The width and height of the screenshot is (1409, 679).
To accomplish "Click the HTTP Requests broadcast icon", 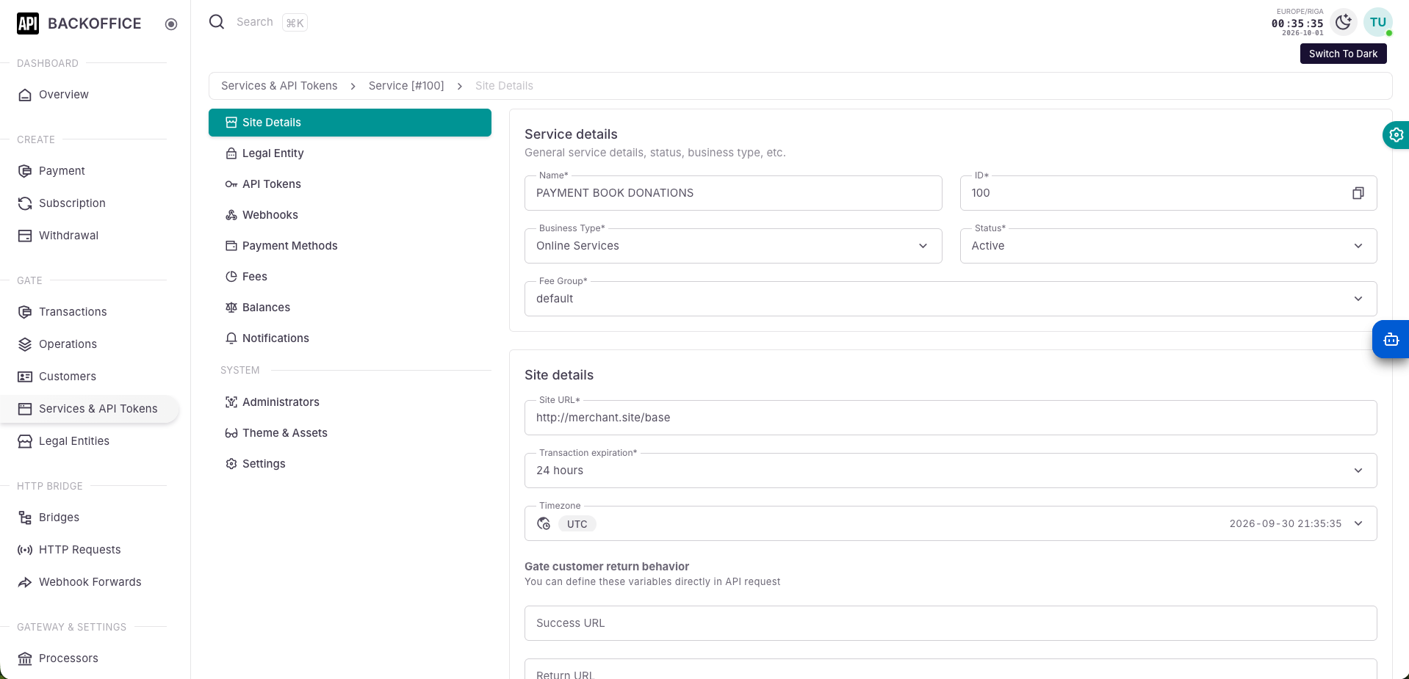I will click(x=25, y=550).
